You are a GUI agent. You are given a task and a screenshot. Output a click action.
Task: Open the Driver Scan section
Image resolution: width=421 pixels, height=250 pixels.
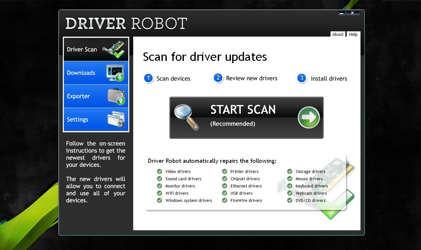(x=96, y=49)
